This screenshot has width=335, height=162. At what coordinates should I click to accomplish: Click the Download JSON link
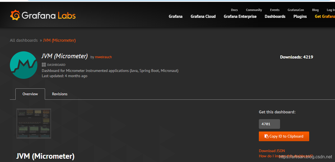coord(272,151)
